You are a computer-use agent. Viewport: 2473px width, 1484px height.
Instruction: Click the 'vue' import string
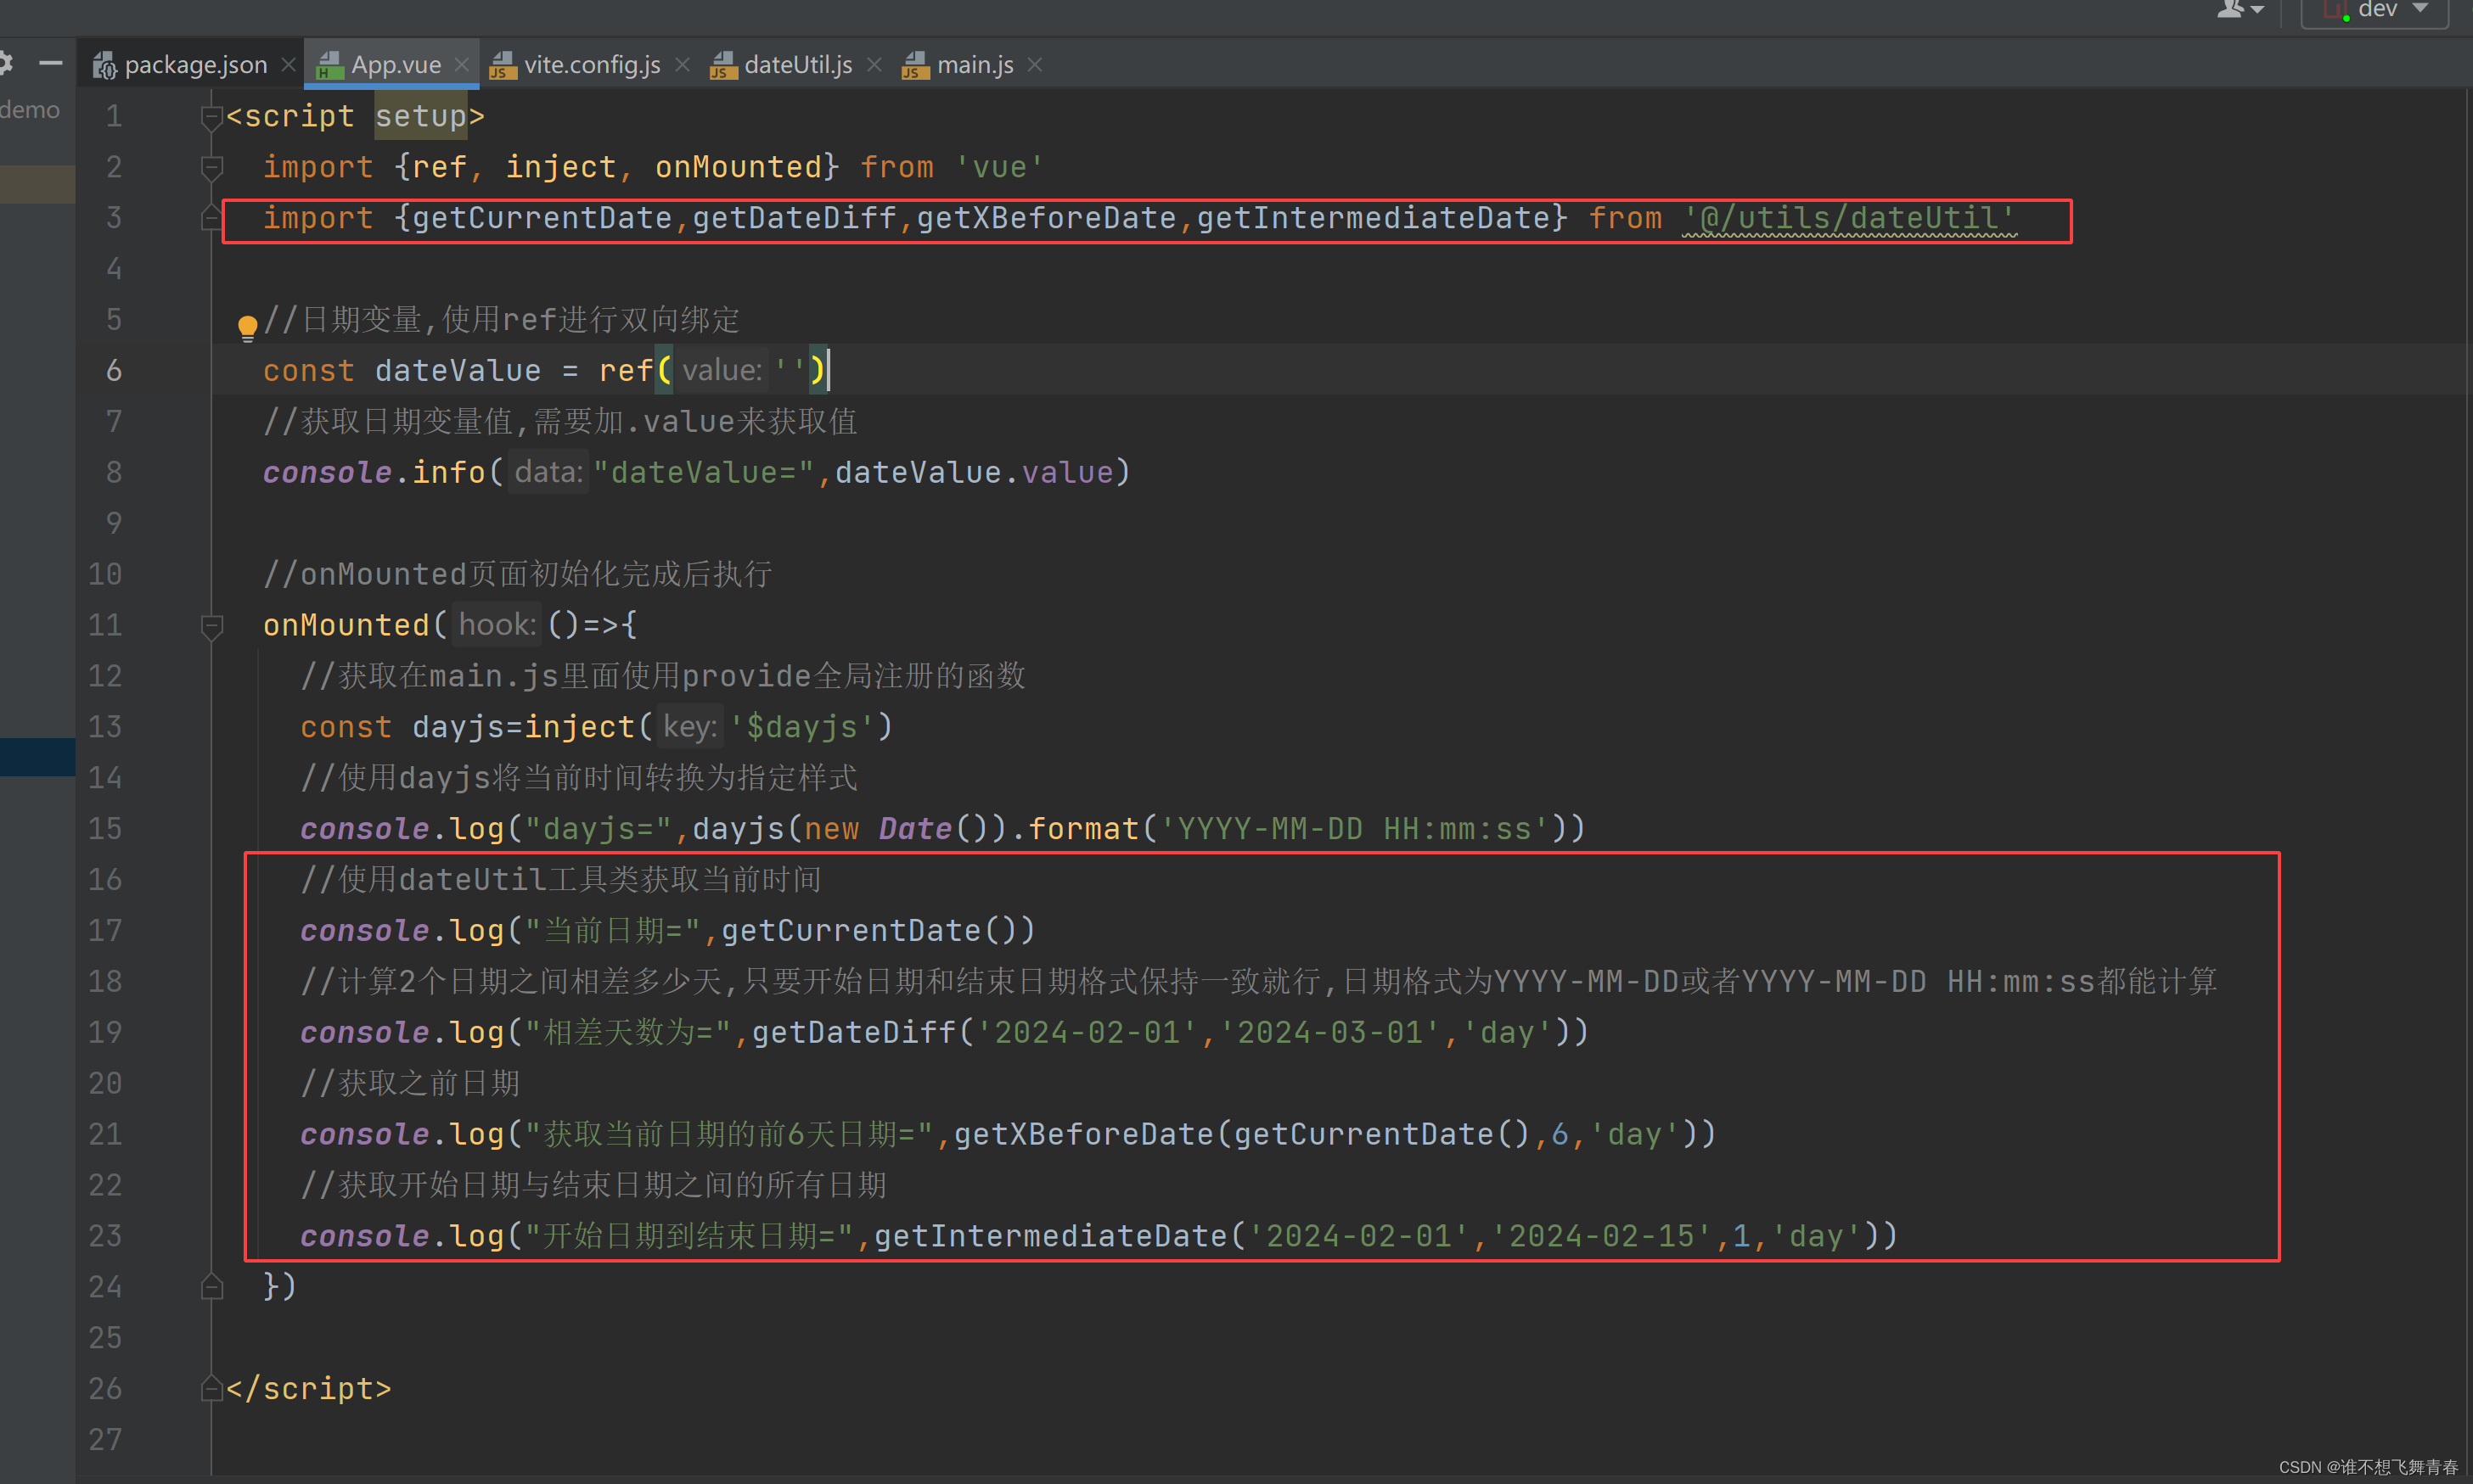pos(998,167)
